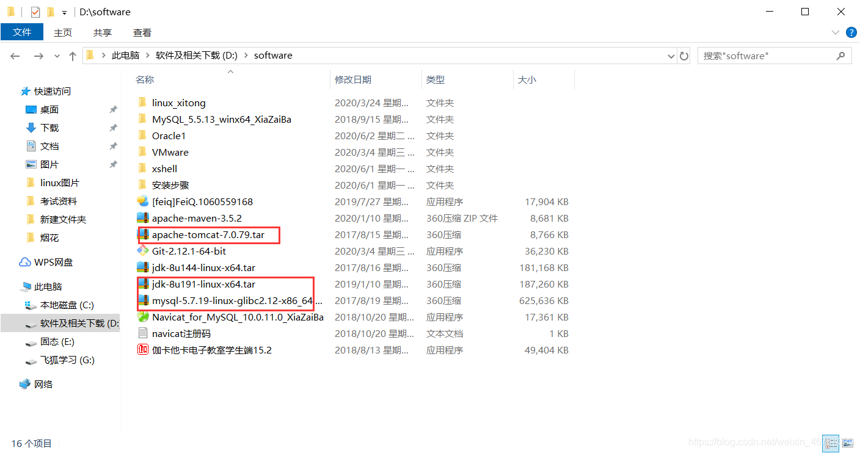The width and height of the screenshot is (860, 453).
Task: Open the navicat注册码 text file icon
Action: [181, 333]
